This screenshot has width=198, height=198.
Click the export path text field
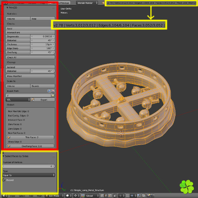pos(28,95)
